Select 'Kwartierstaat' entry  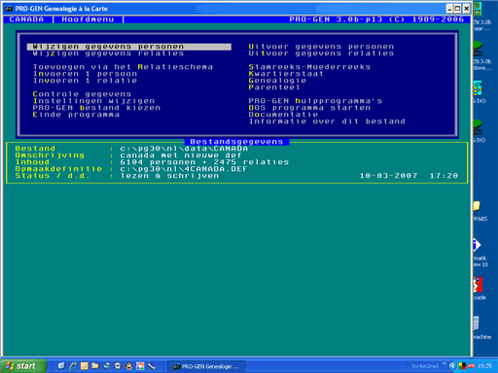tap(286, 74)
